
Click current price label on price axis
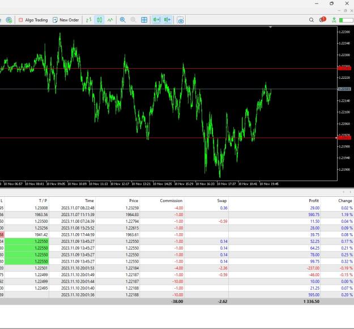coord(344,89)
